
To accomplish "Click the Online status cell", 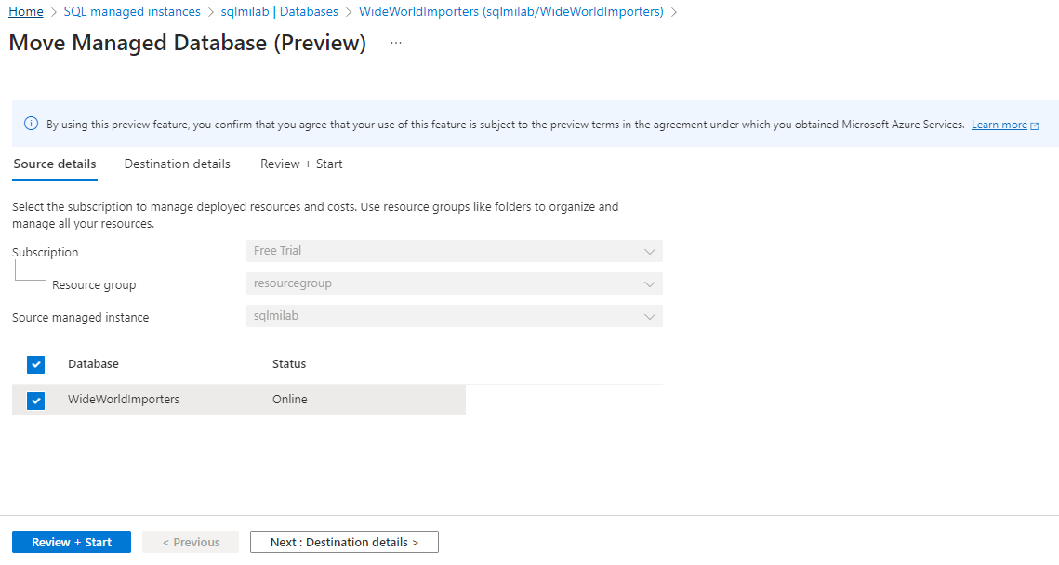I will click(x=290, y=399).
